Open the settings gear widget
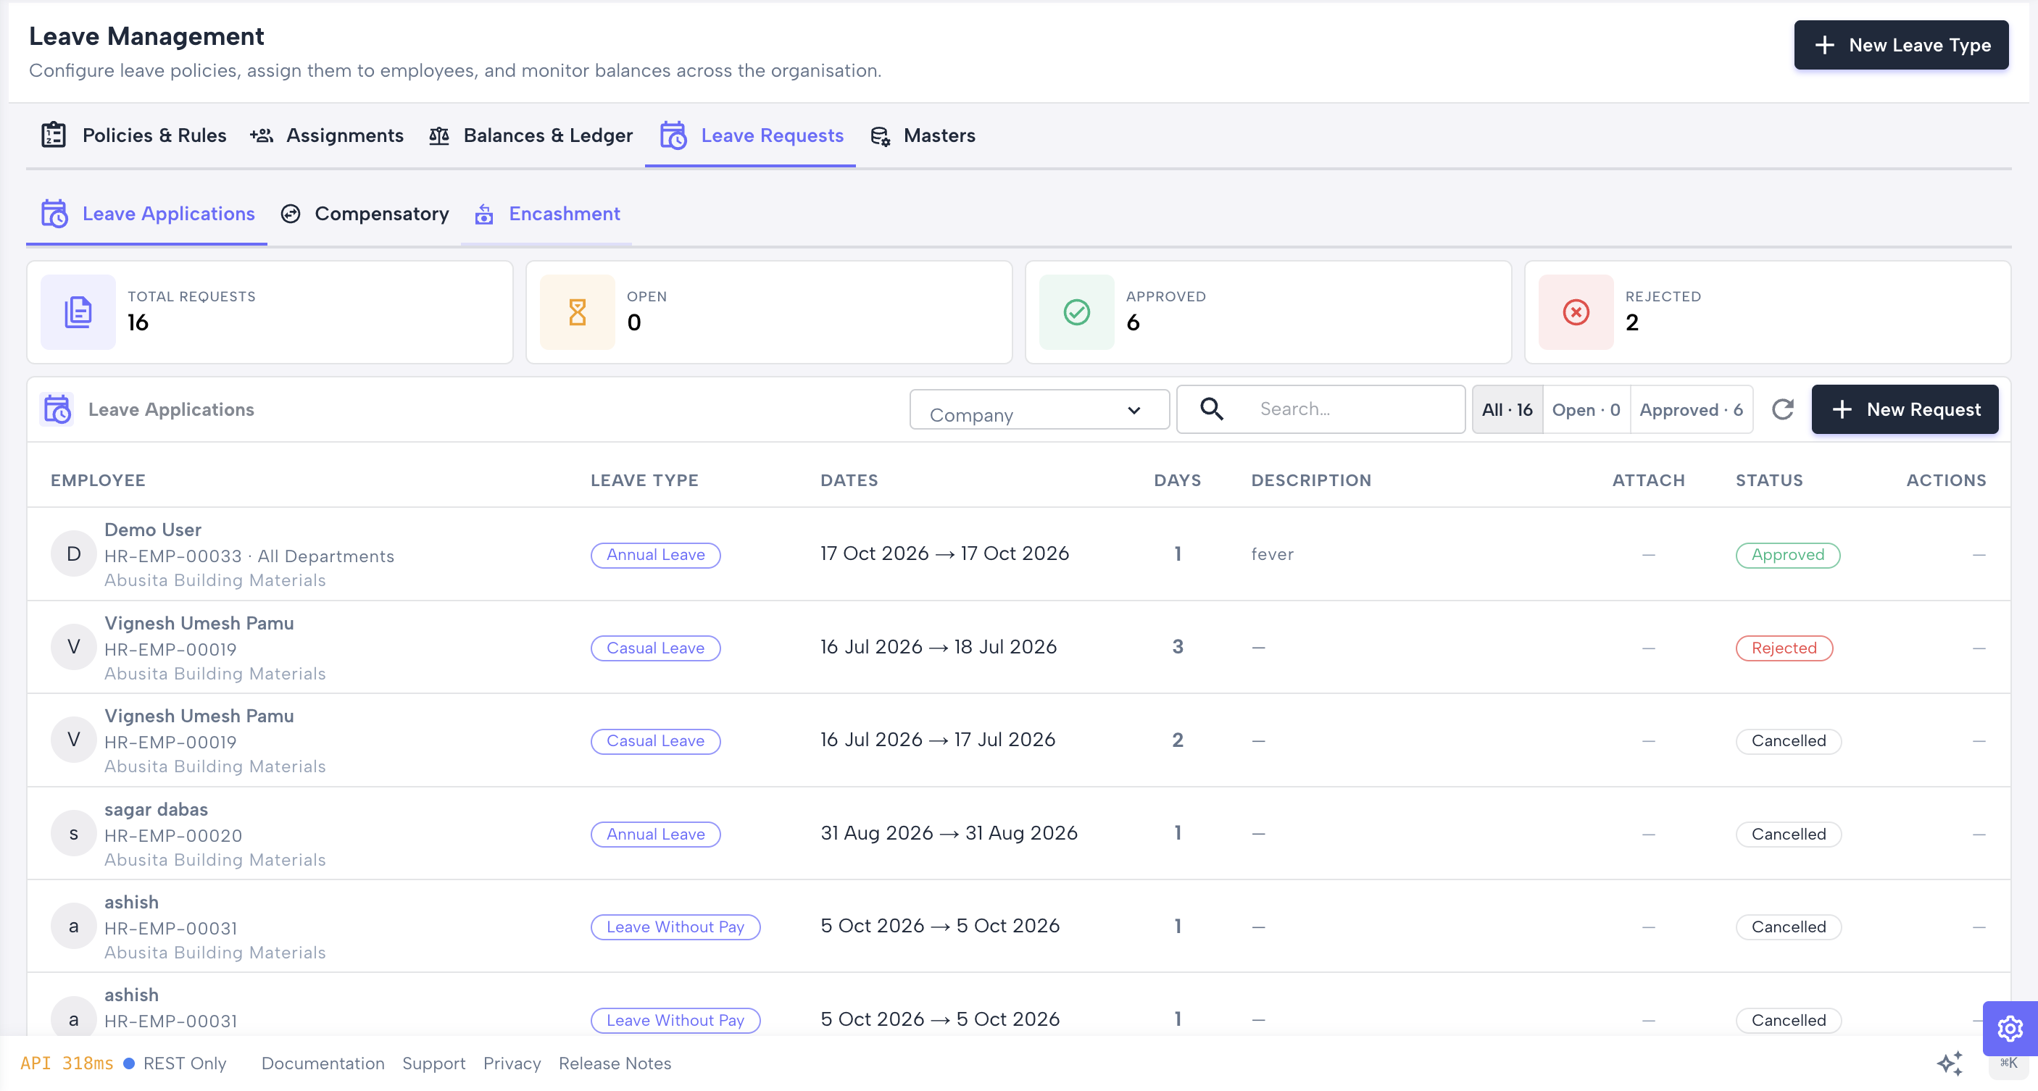Viewport: 2038px width, 1091px height. point(2010,1029)
